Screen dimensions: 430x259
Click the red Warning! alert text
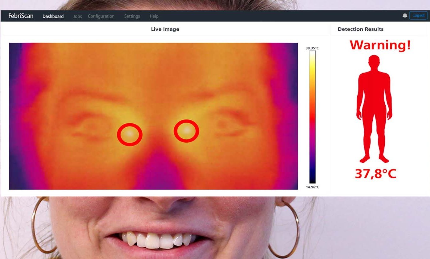click(x=380, y=45)
